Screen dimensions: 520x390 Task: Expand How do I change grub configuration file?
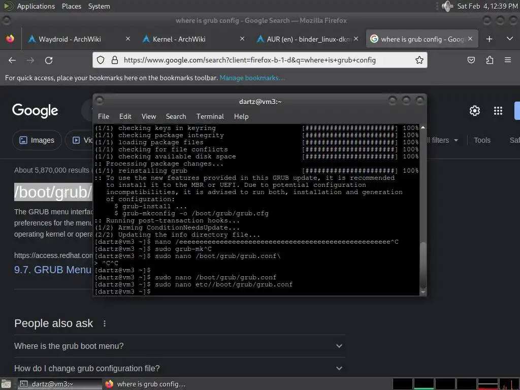tap(179, 368)
